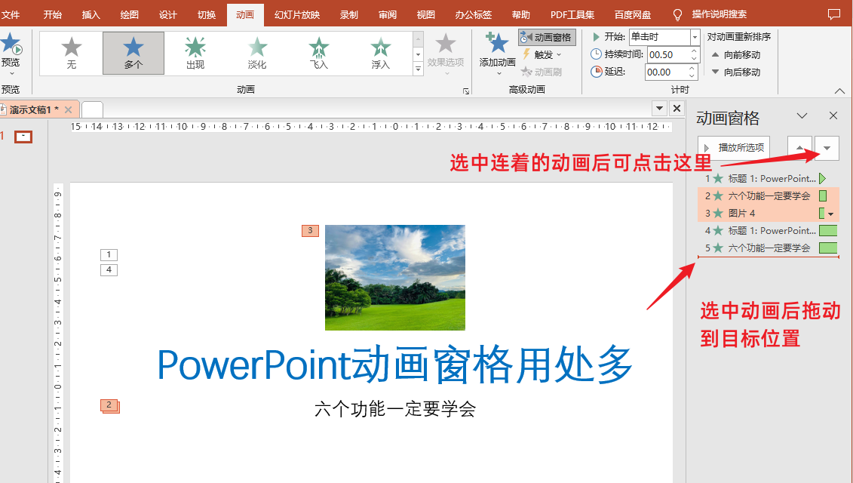Click the 添加动画 add animation icon
853x483 pixels.
click(x=497, y=43)
